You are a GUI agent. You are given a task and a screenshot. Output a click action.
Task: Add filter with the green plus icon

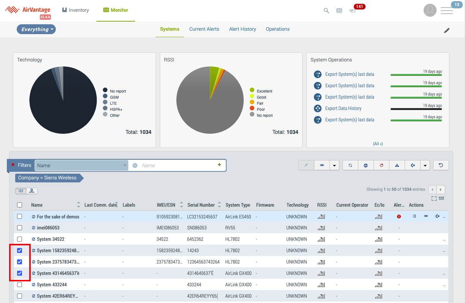219,165
